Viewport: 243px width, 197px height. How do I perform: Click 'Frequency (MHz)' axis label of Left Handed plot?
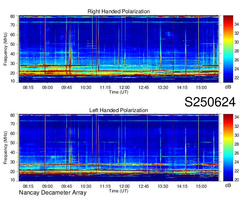pyautogui.click(x=6, y=148)
